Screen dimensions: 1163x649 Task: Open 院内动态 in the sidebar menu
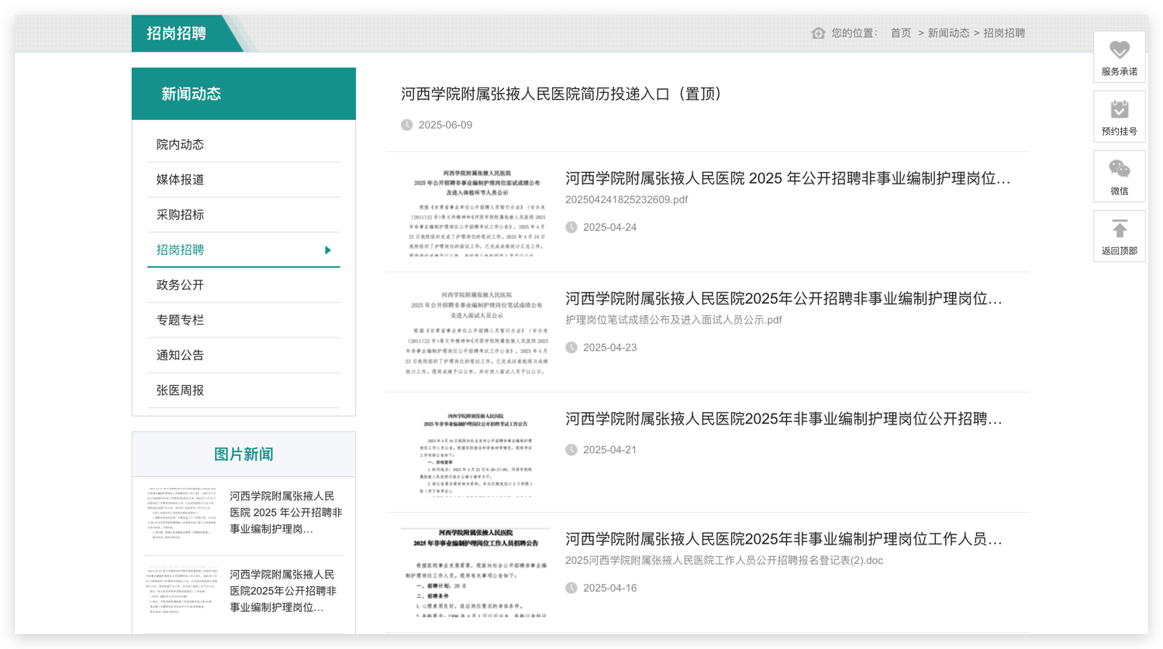coord(180,145)
